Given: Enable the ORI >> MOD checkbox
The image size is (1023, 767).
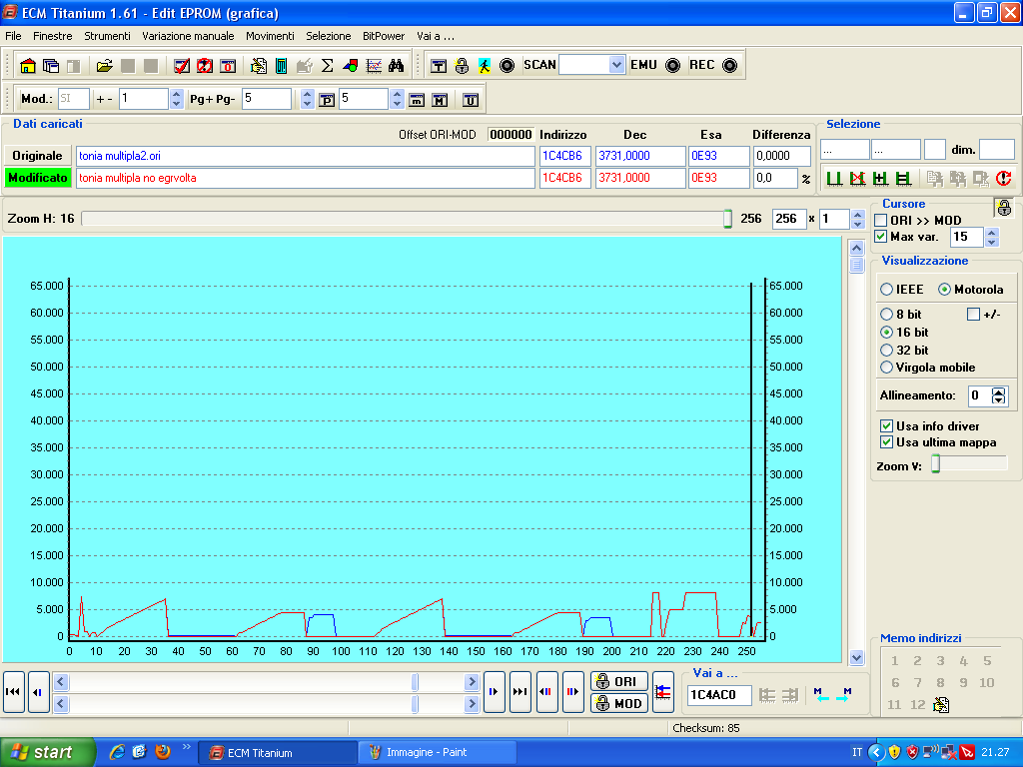Looking at the screenshot, I should (881, 220).
